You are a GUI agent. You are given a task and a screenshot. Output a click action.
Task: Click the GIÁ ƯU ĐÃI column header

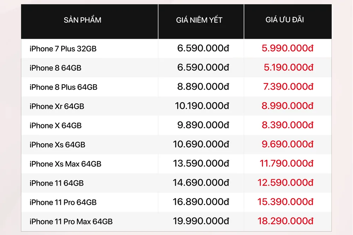pyautogui.click(x=285, y=20)
